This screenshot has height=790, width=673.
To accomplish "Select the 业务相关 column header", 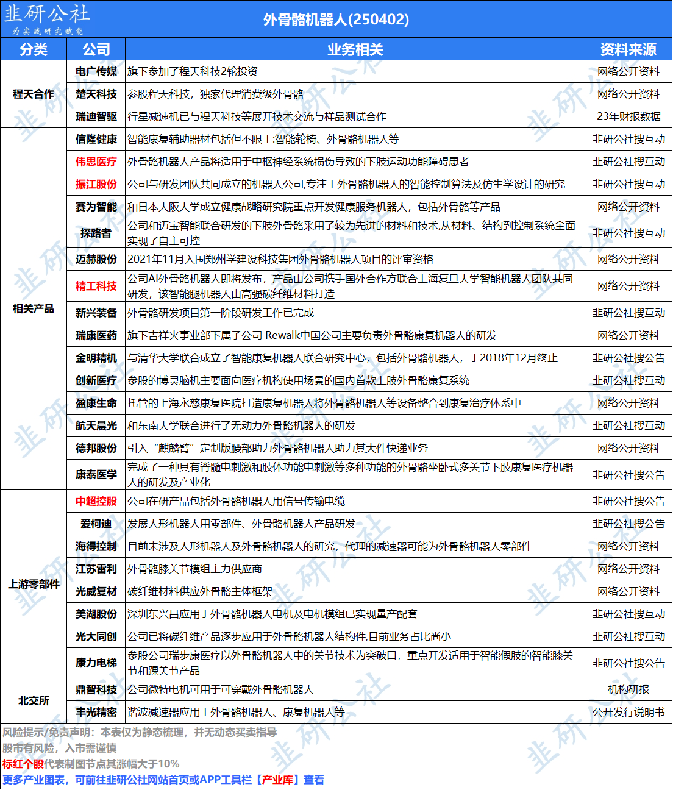I will 355,49.
